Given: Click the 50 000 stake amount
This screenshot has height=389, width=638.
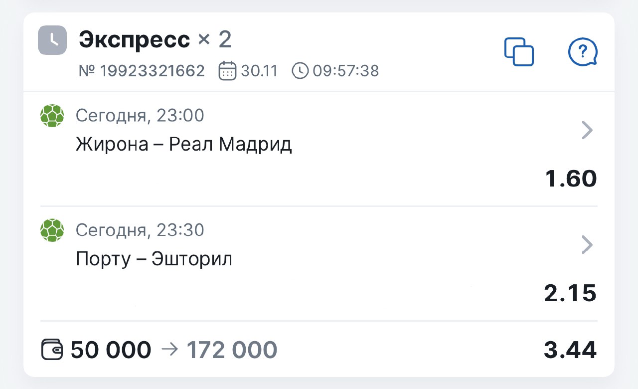Looking at the screenshot, I should coord(111,350).
